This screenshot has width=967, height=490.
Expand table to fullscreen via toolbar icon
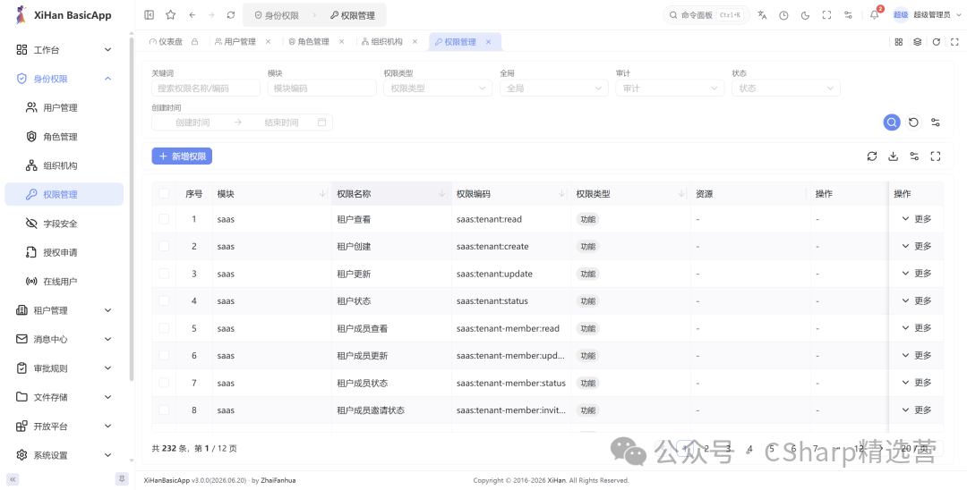tap(936, 156)
